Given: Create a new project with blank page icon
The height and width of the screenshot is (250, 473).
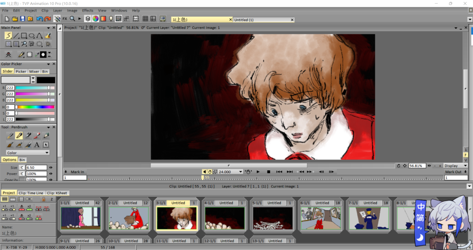Looking at the screenshot, I should pos(7,19).
